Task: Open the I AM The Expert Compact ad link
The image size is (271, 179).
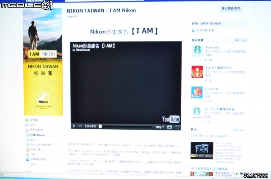Action: [209, 136]
